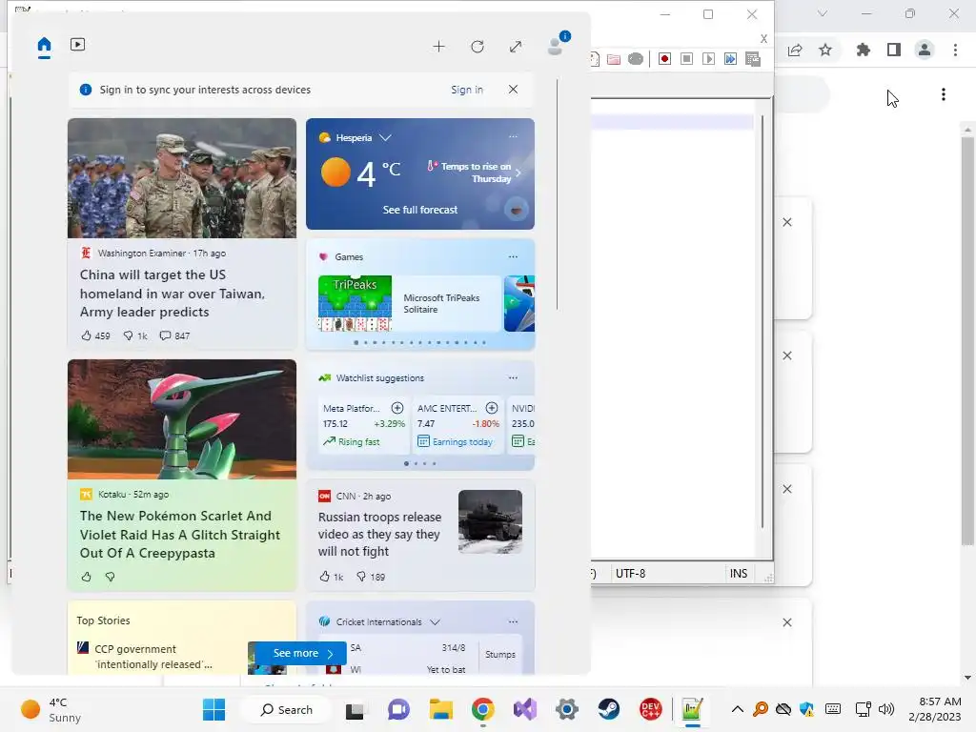The height and width of the screenshot is (732, 976).
Task: Open File Explorer from the taskbar
Action: coord(440,709)
